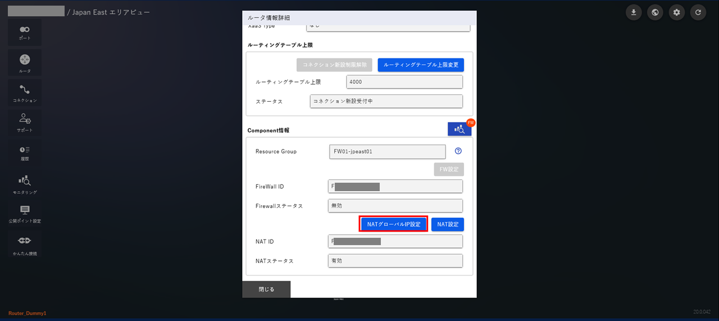Open the settings gear icon

click(x=677, y=12)
